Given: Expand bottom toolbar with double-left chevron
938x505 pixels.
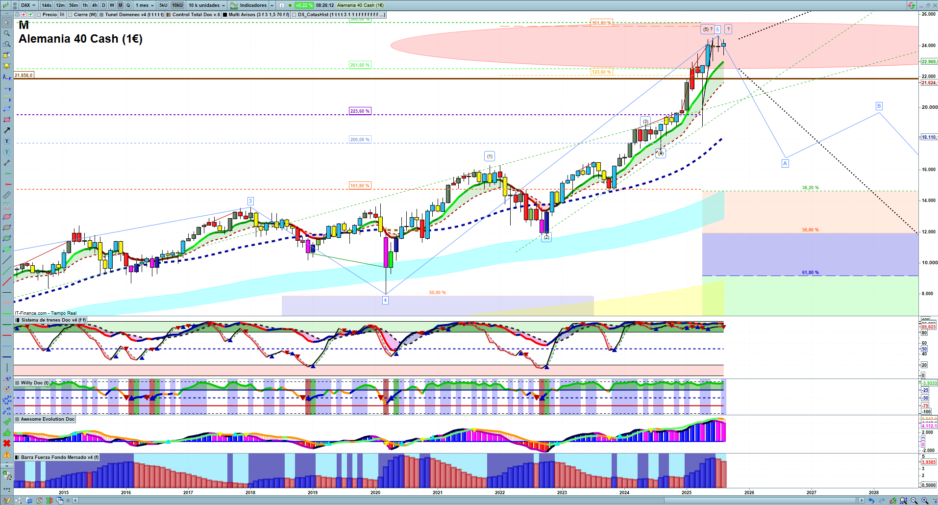Looking at the screenshot, I should click(68, 501).
